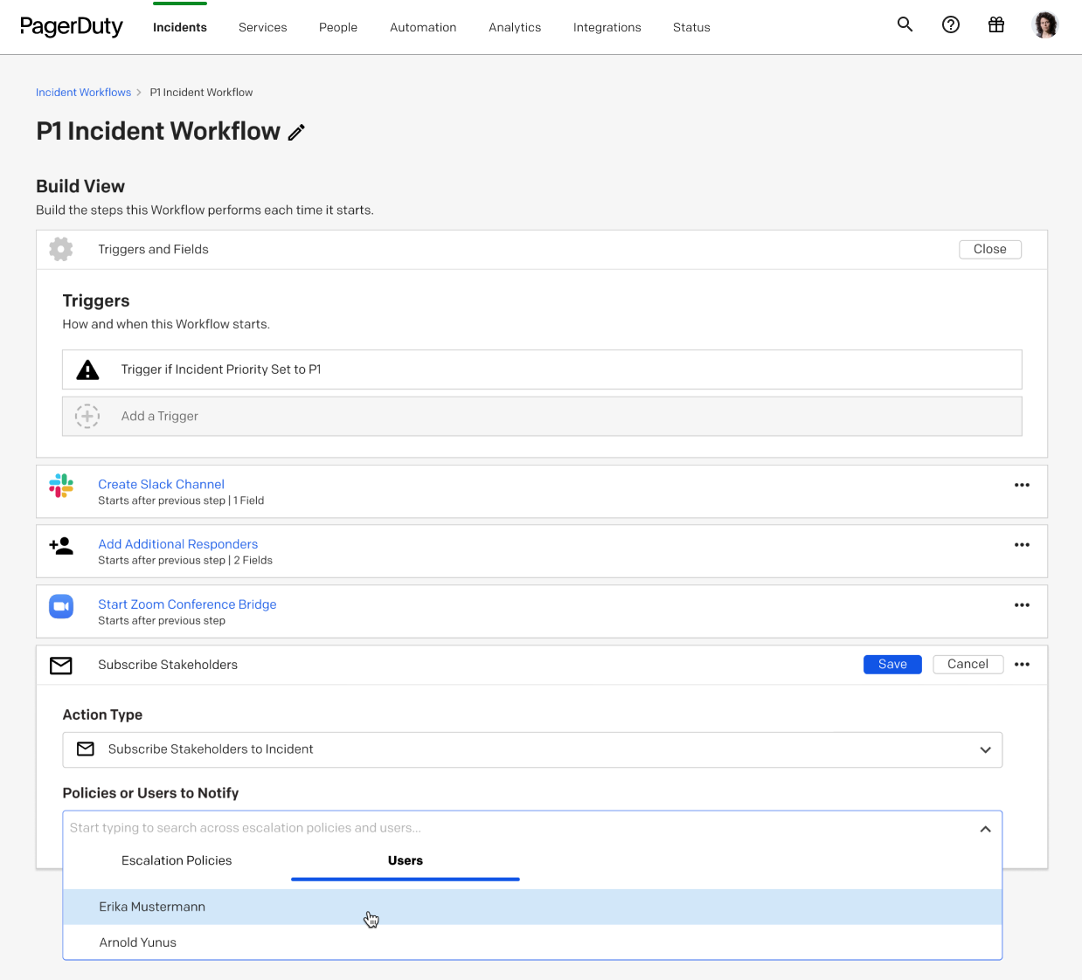Switch to the Escalation Policies tab
1082x980 pixels.
[177, 861]
